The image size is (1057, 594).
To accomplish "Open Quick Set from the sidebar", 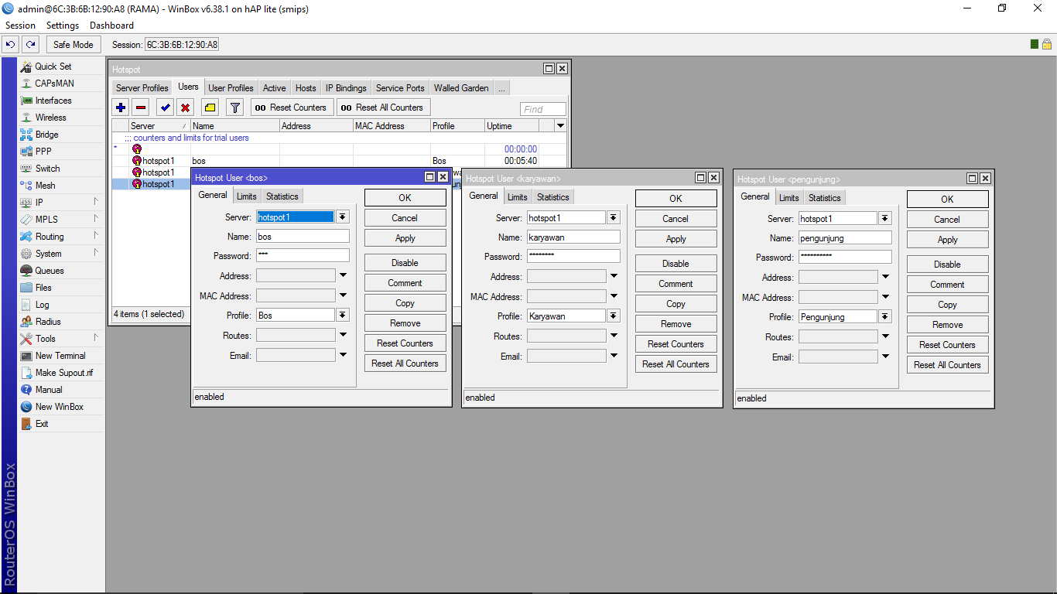I will tap(53, 67).
